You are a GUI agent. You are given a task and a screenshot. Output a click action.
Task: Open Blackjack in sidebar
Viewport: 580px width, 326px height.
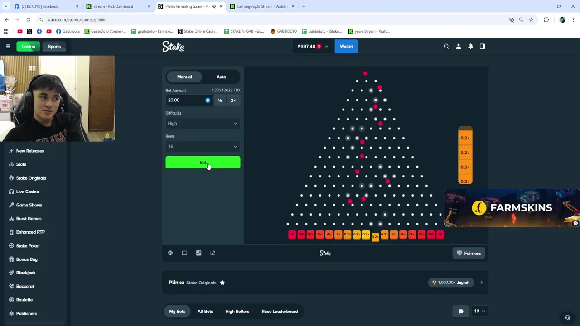pos(25,273)
